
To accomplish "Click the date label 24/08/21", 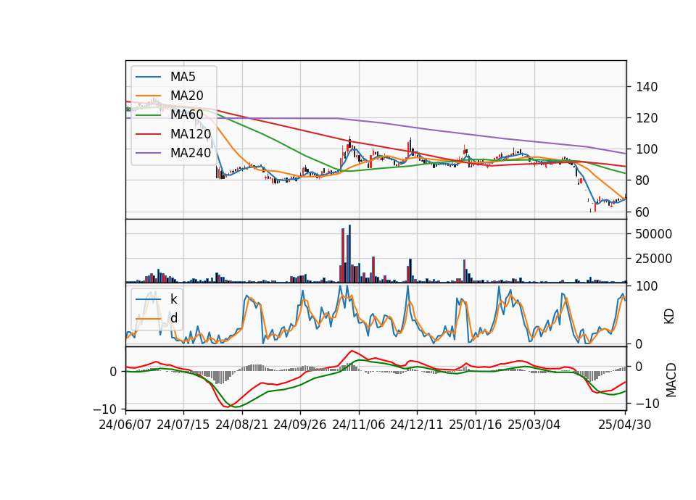I will pos(242,425).
